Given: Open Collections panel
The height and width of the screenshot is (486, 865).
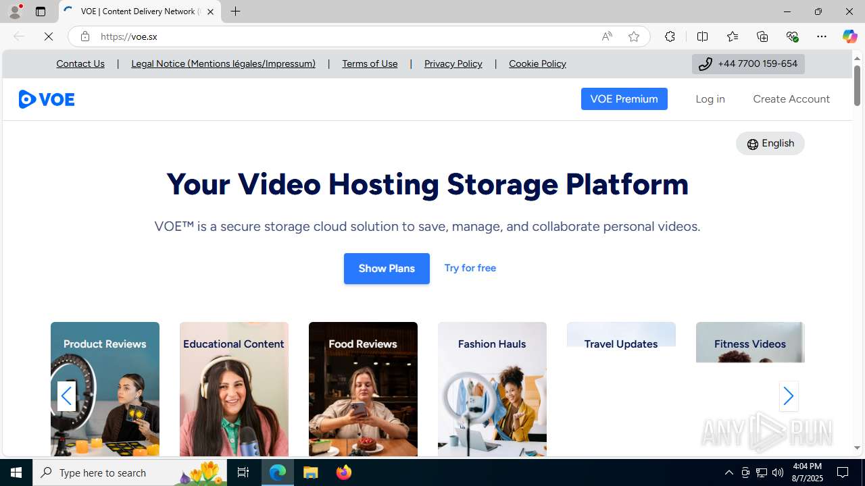Looking at the screenshot, I should click(762, 36).
